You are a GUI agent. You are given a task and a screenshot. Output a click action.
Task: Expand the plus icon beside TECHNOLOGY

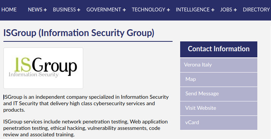pyautogui.click(x=168, y=10)
